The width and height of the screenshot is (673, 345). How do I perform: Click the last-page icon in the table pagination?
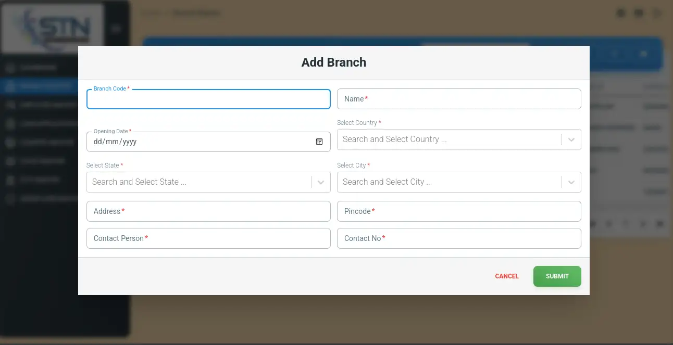click(x=660, y=224)
